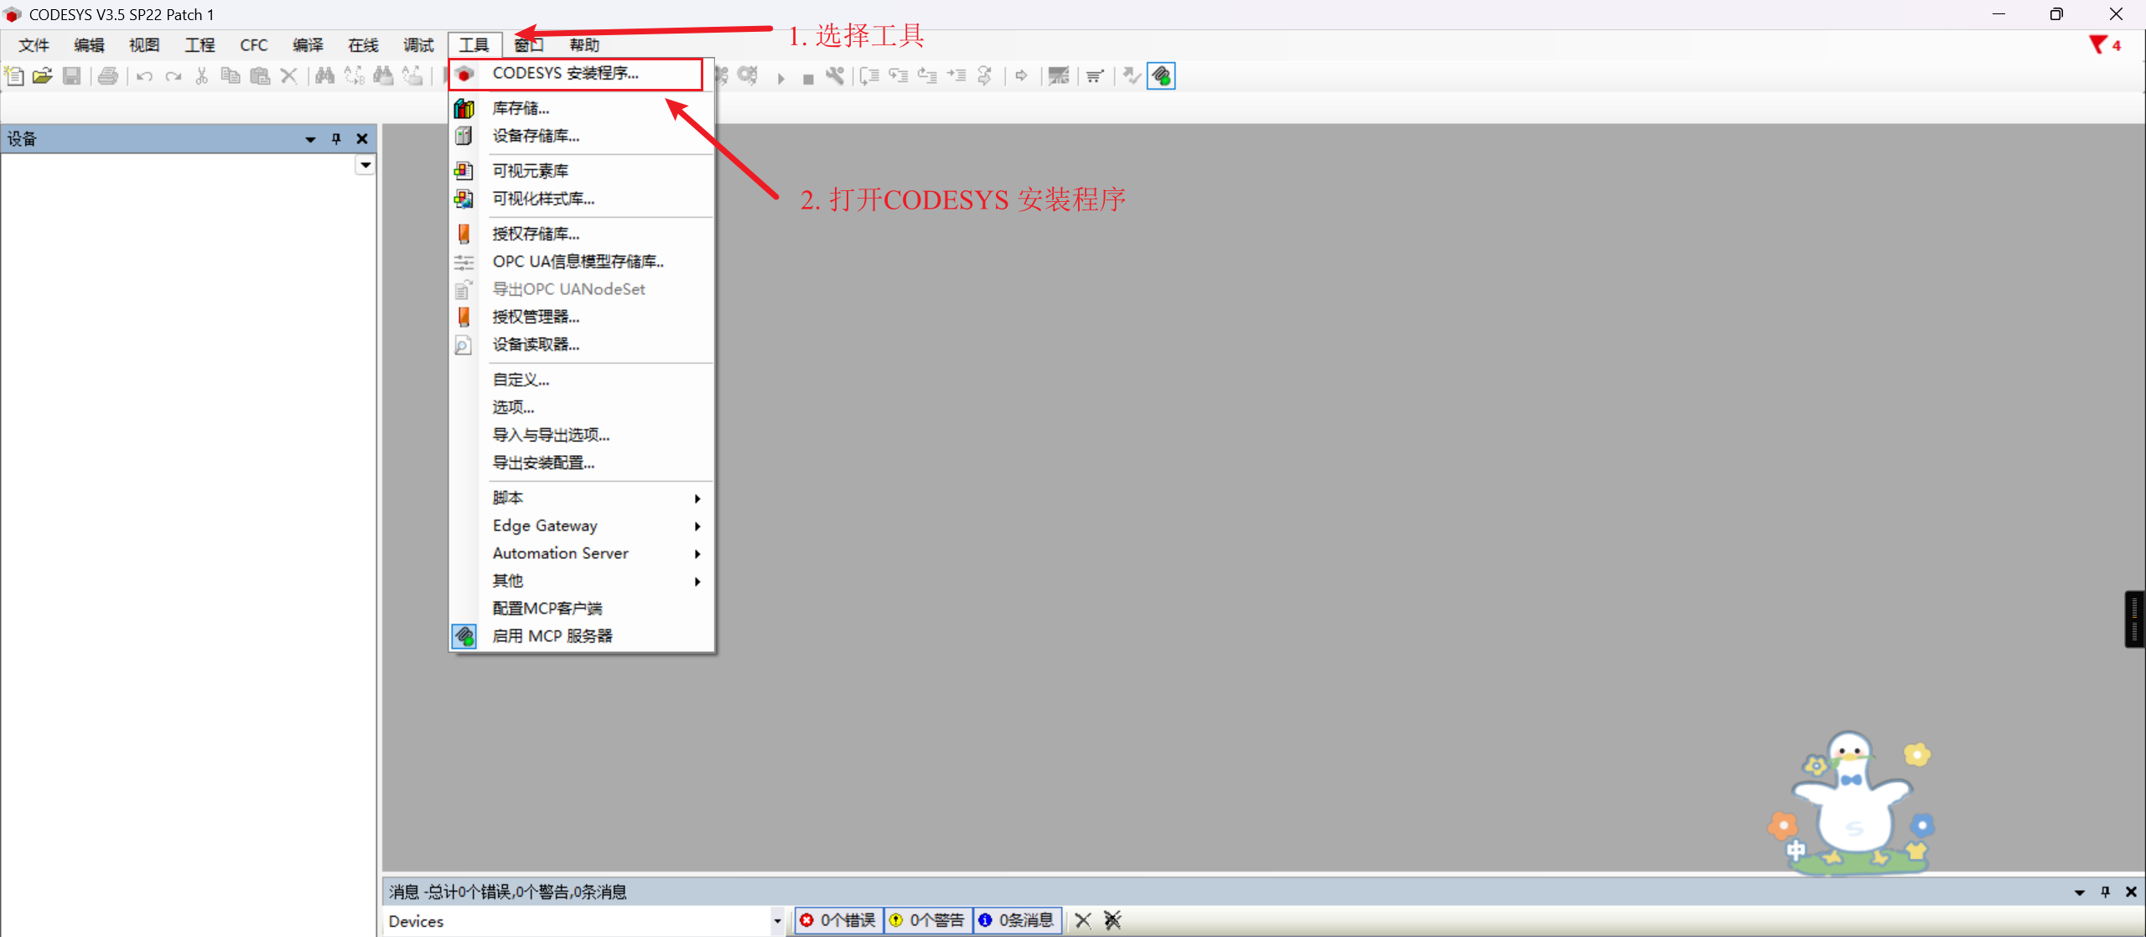2146x937 pixels.
Task: Open the 消息 panel position dropdown arrow
Action: [x=2080, y=893]
